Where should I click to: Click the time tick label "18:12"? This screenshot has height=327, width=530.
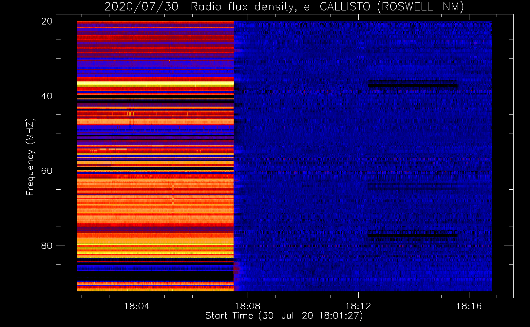(x=358, y=306)
